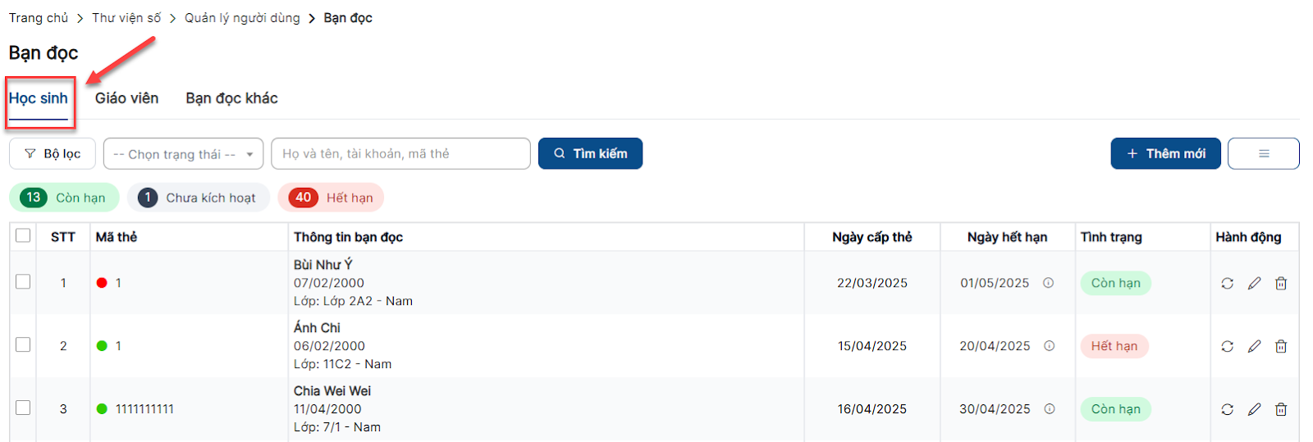Click the info icon beside 01/05/2025
Screen dimensions: 1313x442
(1048, 283)
